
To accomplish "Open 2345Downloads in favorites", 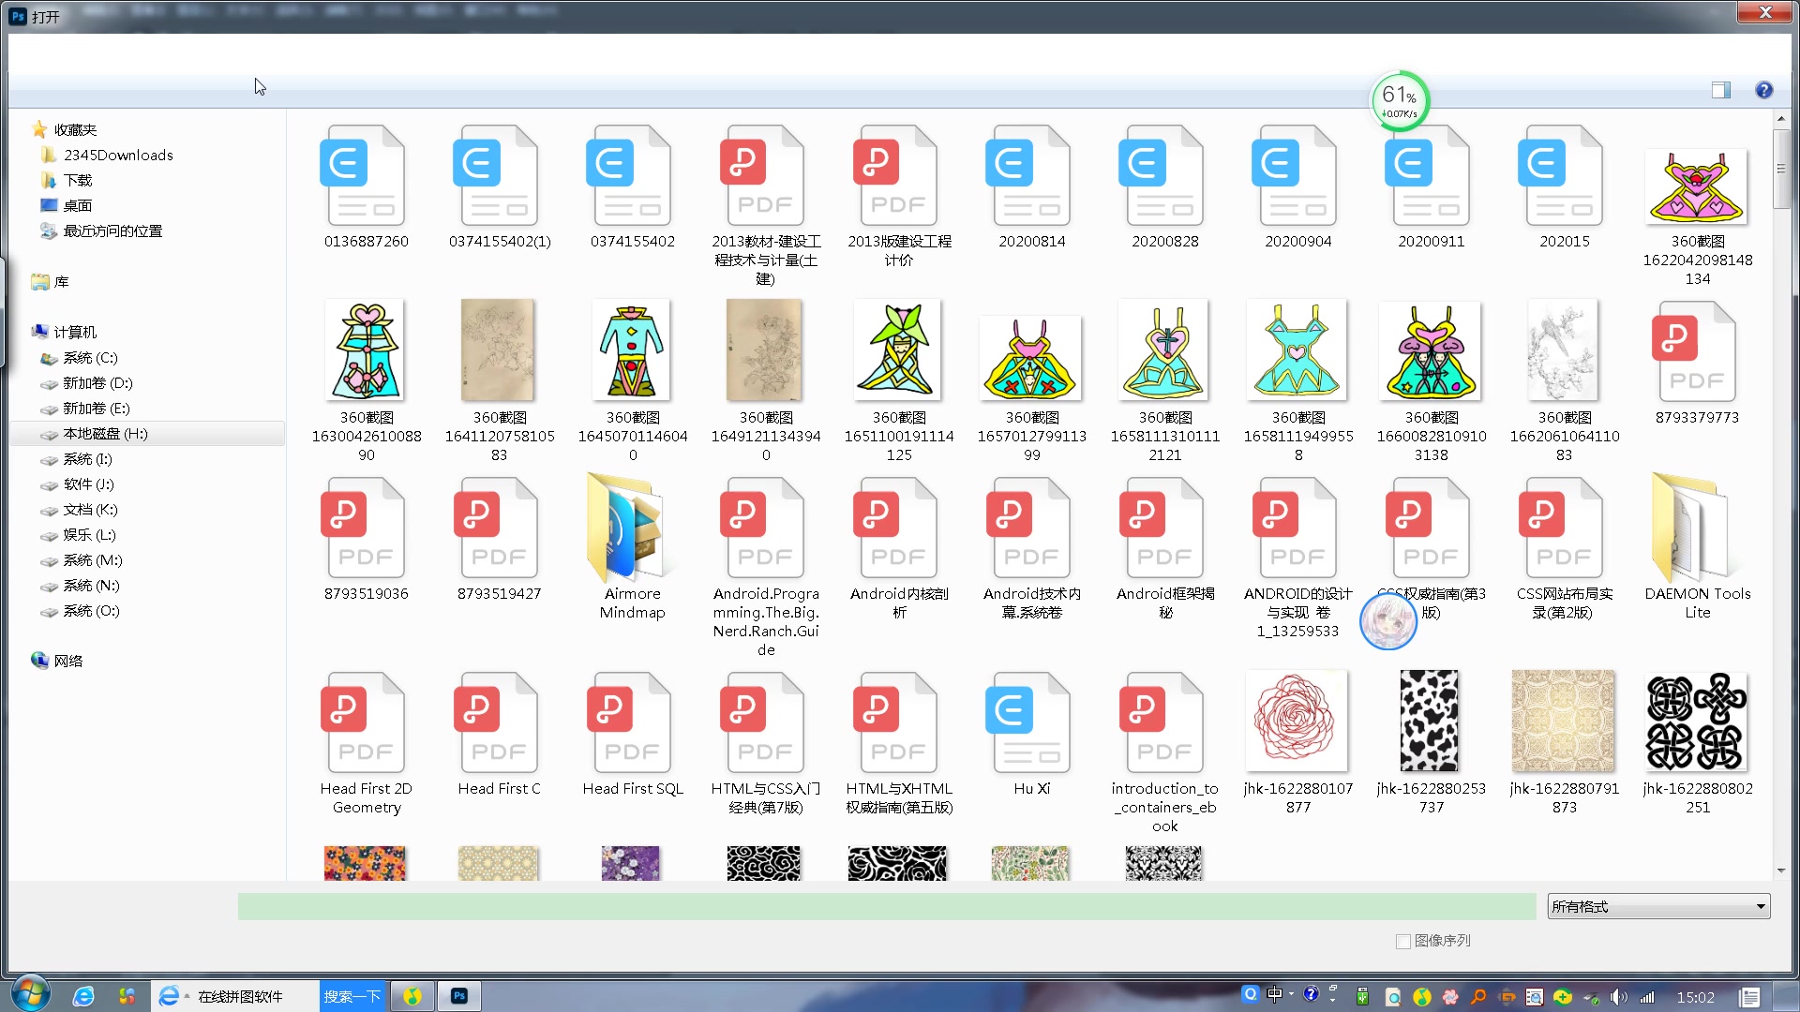I will point(118,155).
